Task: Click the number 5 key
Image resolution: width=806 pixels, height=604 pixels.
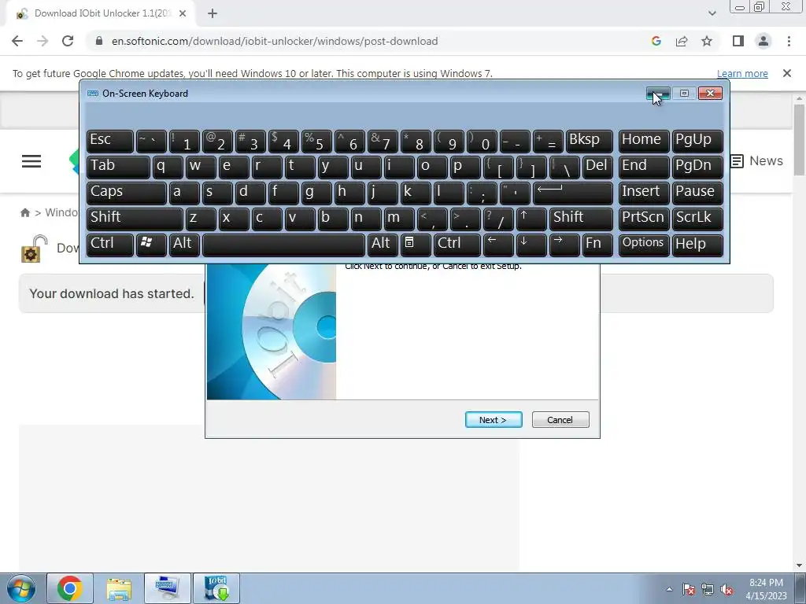Action: (316, 141)
